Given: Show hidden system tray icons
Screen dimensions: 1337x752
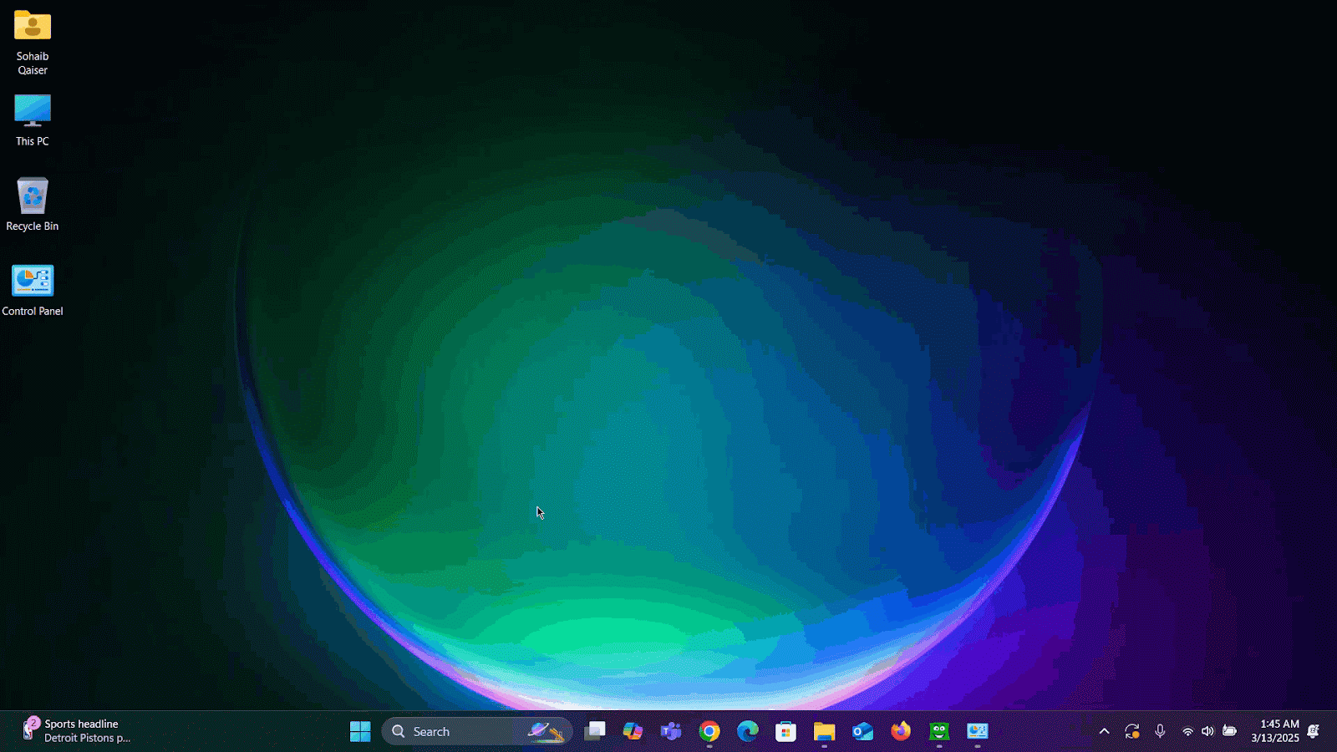Looking at the screenshot, I should [1104, 731].
